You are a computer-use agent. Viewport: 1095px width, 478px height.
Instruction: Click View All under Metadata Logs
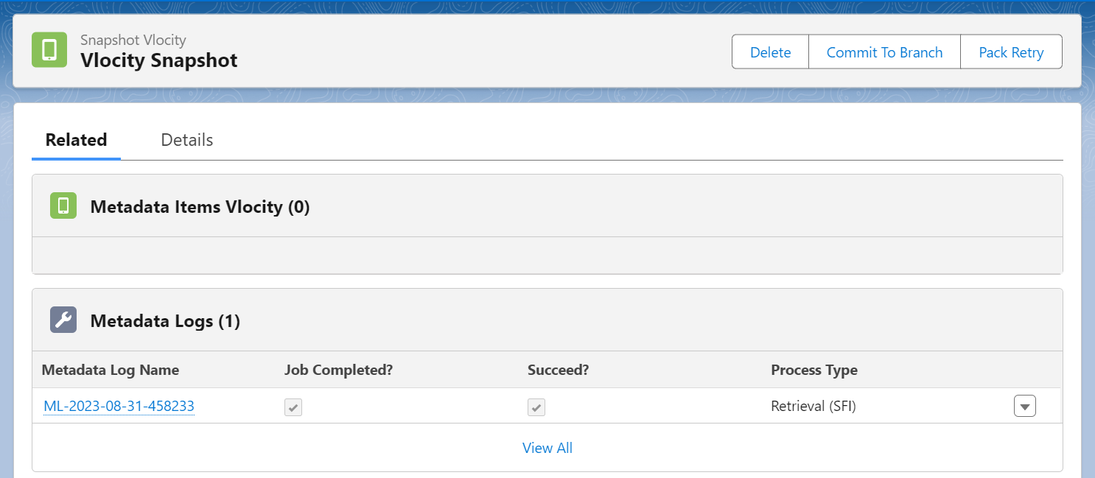click(x=547, y=448)
